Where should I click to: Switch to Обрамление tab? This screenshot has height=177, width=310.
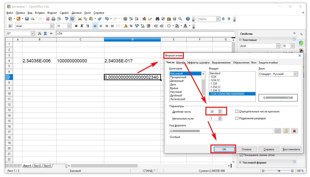[241, 62]
